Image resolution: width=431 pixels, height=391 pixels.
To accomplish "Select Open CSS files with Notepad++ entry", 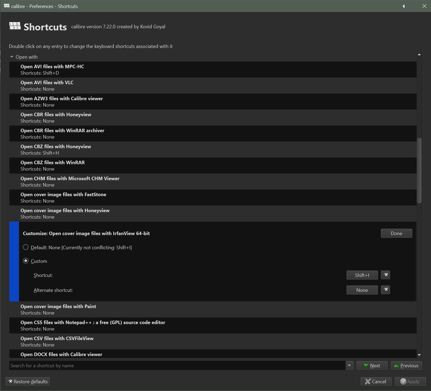I will coord(213,325).
